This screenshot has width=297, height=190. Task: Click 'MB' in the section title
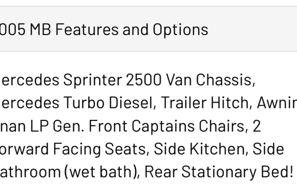(40, 30)
